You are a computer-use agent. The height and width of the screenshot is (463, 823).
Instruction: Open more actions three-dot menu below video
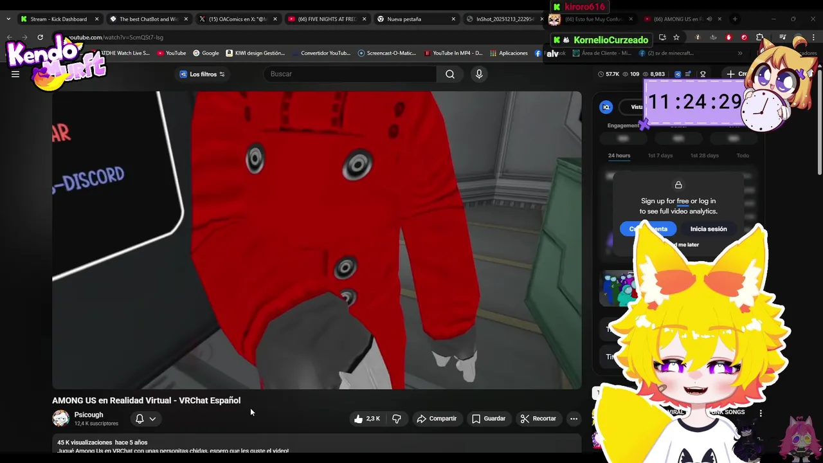point(574,419)
